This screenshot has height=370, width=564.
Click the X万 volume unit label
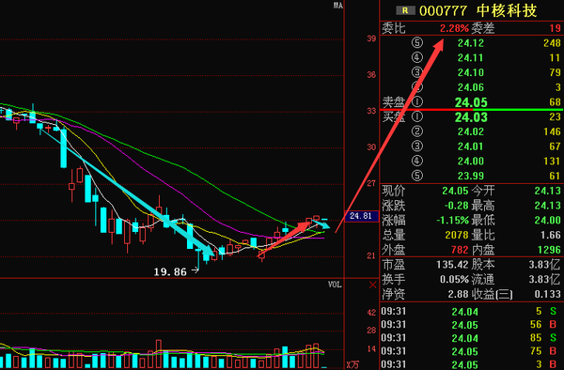coord(352,365)
